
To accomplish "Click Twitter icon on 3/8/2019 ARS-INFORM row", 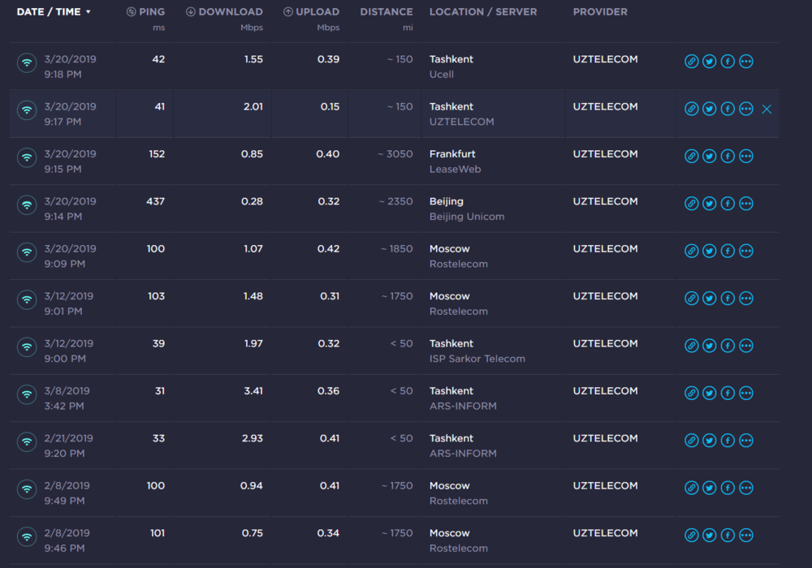I will [710, 394].
